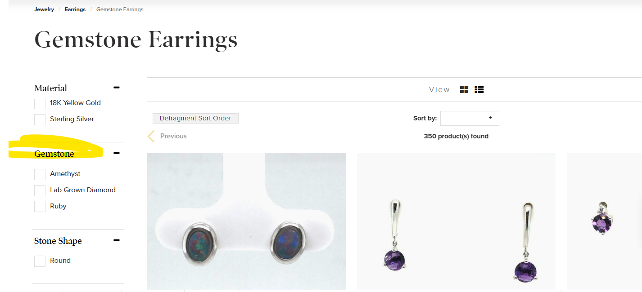Viewport: 642px width, 292px height.
Task: Collapse the Stone Shape filter section
Action: pos(117,240)
